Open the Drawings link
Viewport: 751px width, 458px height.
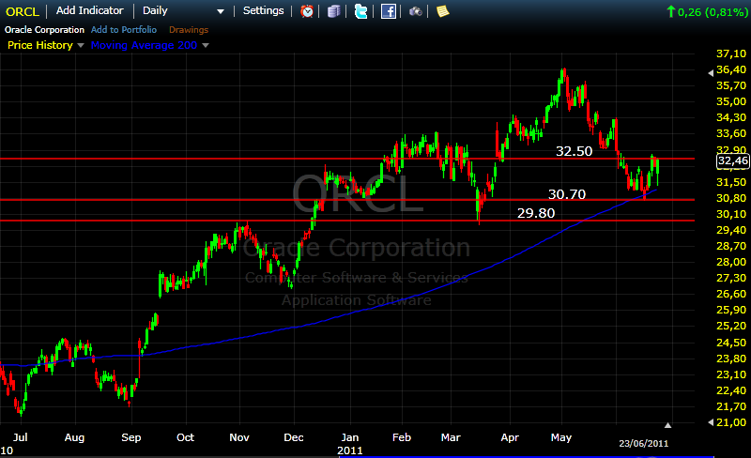[189, 30]
